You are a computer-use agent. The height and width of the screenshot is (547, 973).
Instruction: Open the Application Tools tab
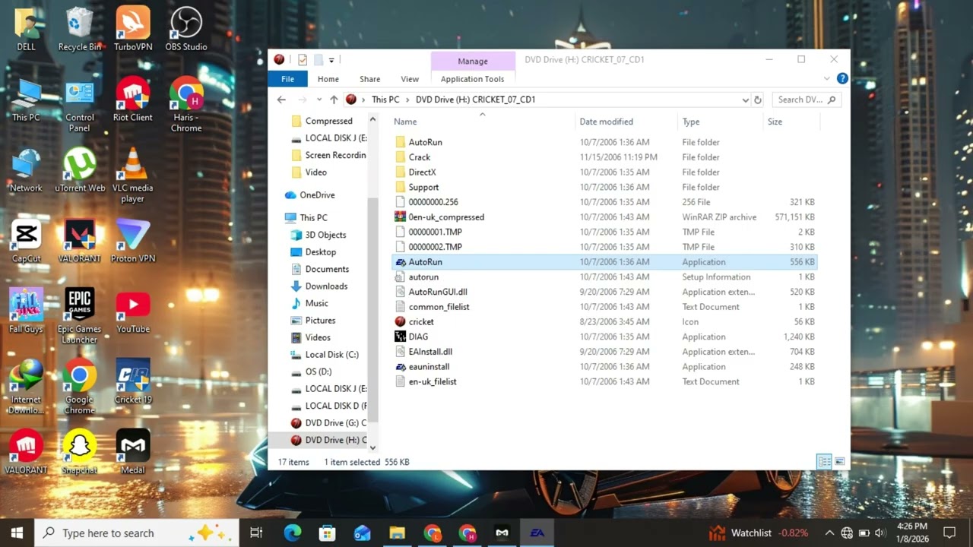(472, 79)
